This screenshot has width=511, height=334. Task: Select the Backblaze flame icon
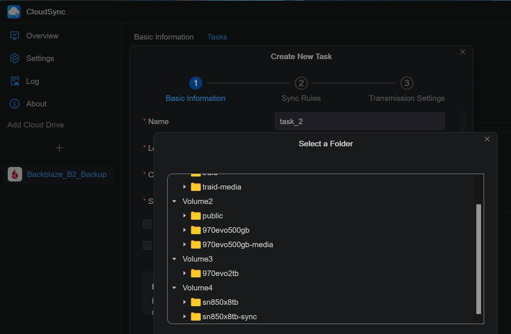pos(15,174)
